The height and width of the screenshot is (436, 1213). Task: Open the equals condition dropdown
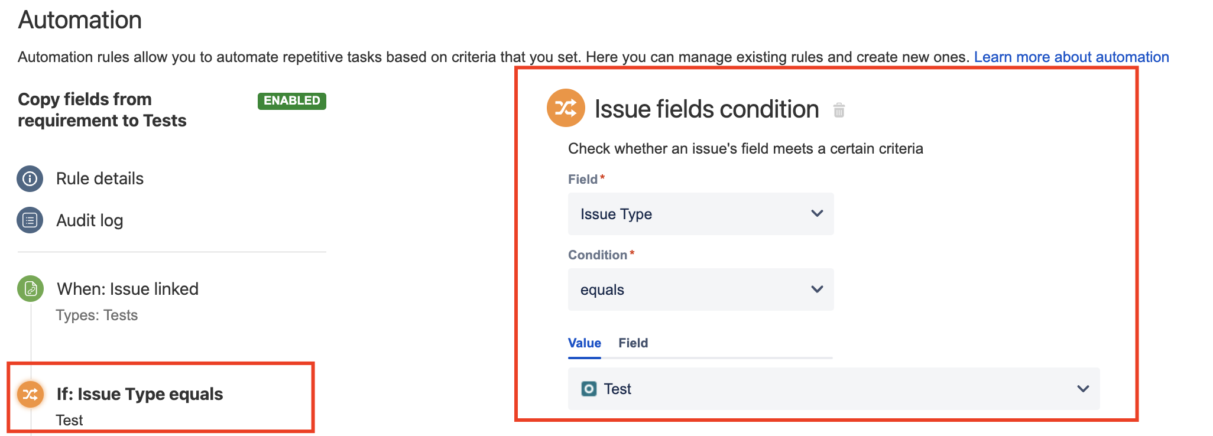coord(700,289)
